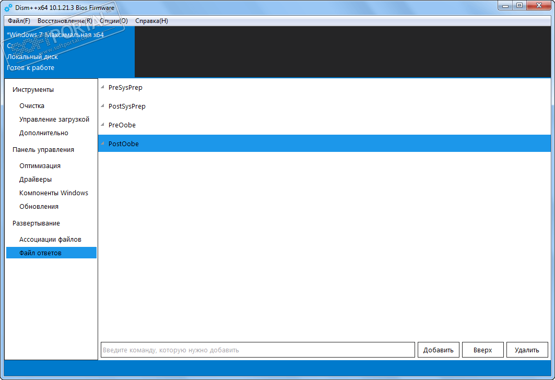
Task: Open the Восстановление(R) menu
Action: [x=65, y=21]
